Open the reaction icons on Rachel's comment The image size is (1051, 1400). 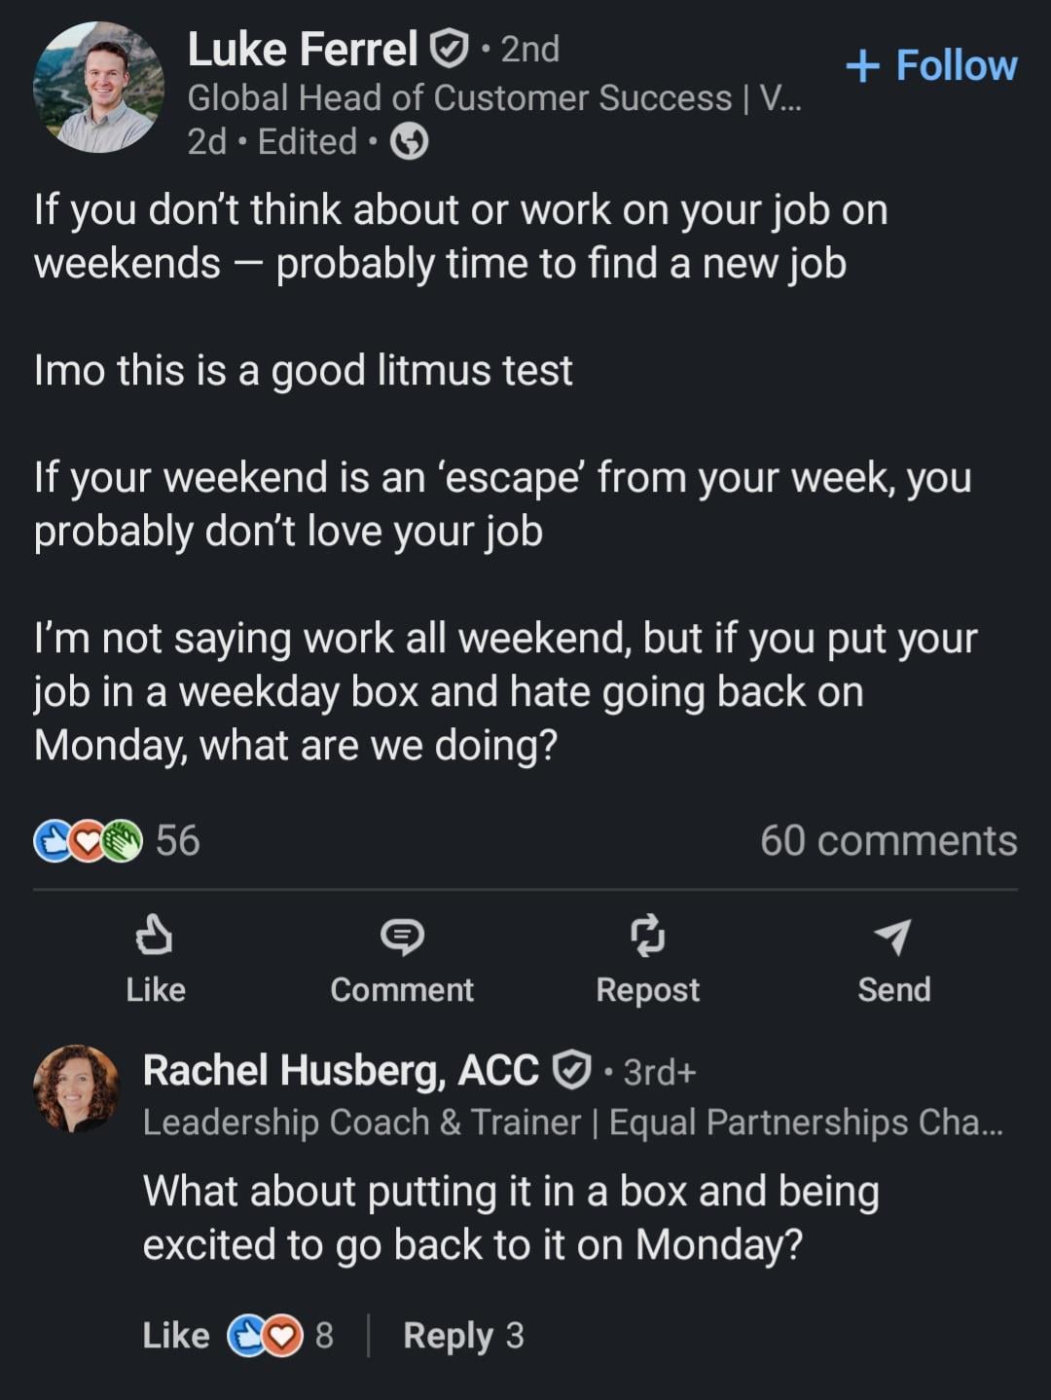point(266,1336)
